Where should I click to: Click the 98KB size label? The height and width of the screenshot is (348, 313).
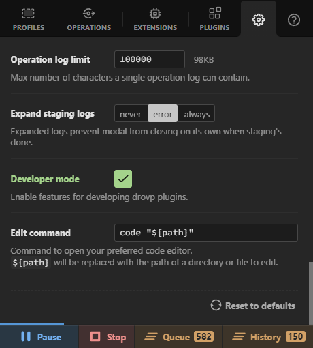(203, 60)
